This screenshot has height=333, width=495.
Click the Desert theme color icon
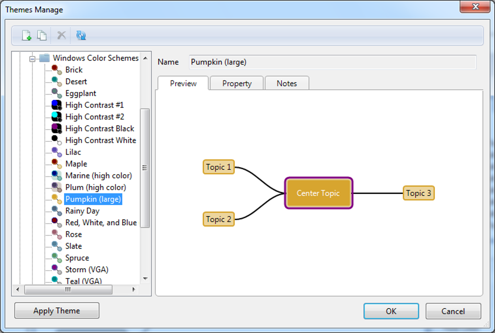[x=57, y=81]
